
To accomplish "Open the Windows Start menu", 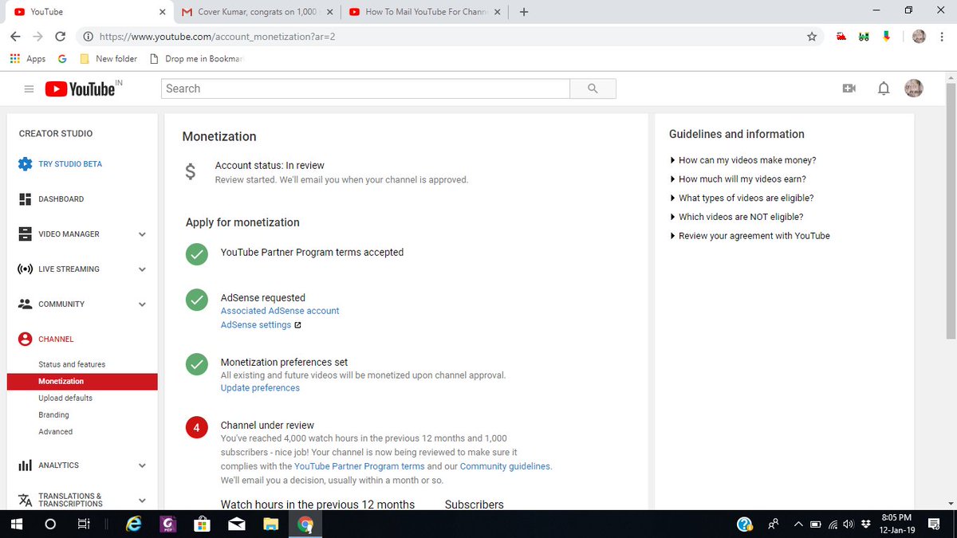I will coord(16,524).
